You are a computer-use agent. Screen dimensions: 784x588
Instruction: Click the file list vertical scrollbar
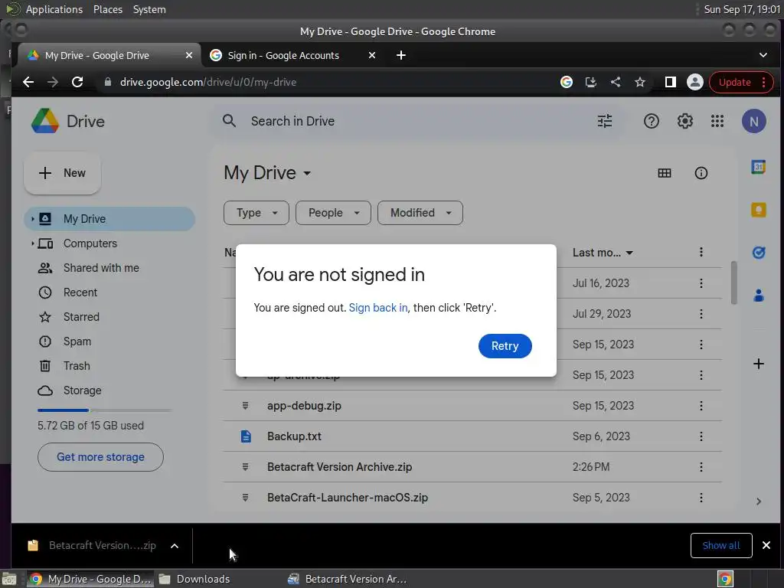[x=733, y=283]
